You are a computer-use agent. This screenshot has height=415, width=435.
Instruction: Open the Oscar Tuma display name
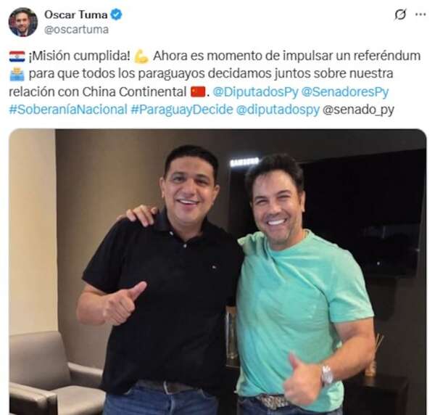point(75,15)
